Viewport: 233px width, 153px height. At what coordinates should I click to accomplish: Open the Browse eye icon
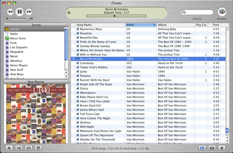click(222, 12)
